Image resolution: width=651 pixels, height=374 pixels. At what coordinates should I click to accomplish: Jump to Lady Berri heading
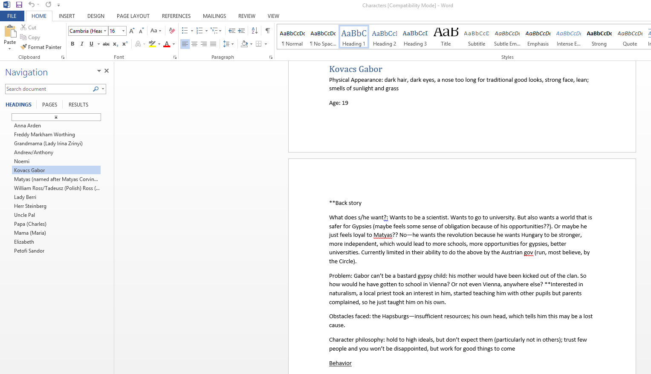point(25,197)
